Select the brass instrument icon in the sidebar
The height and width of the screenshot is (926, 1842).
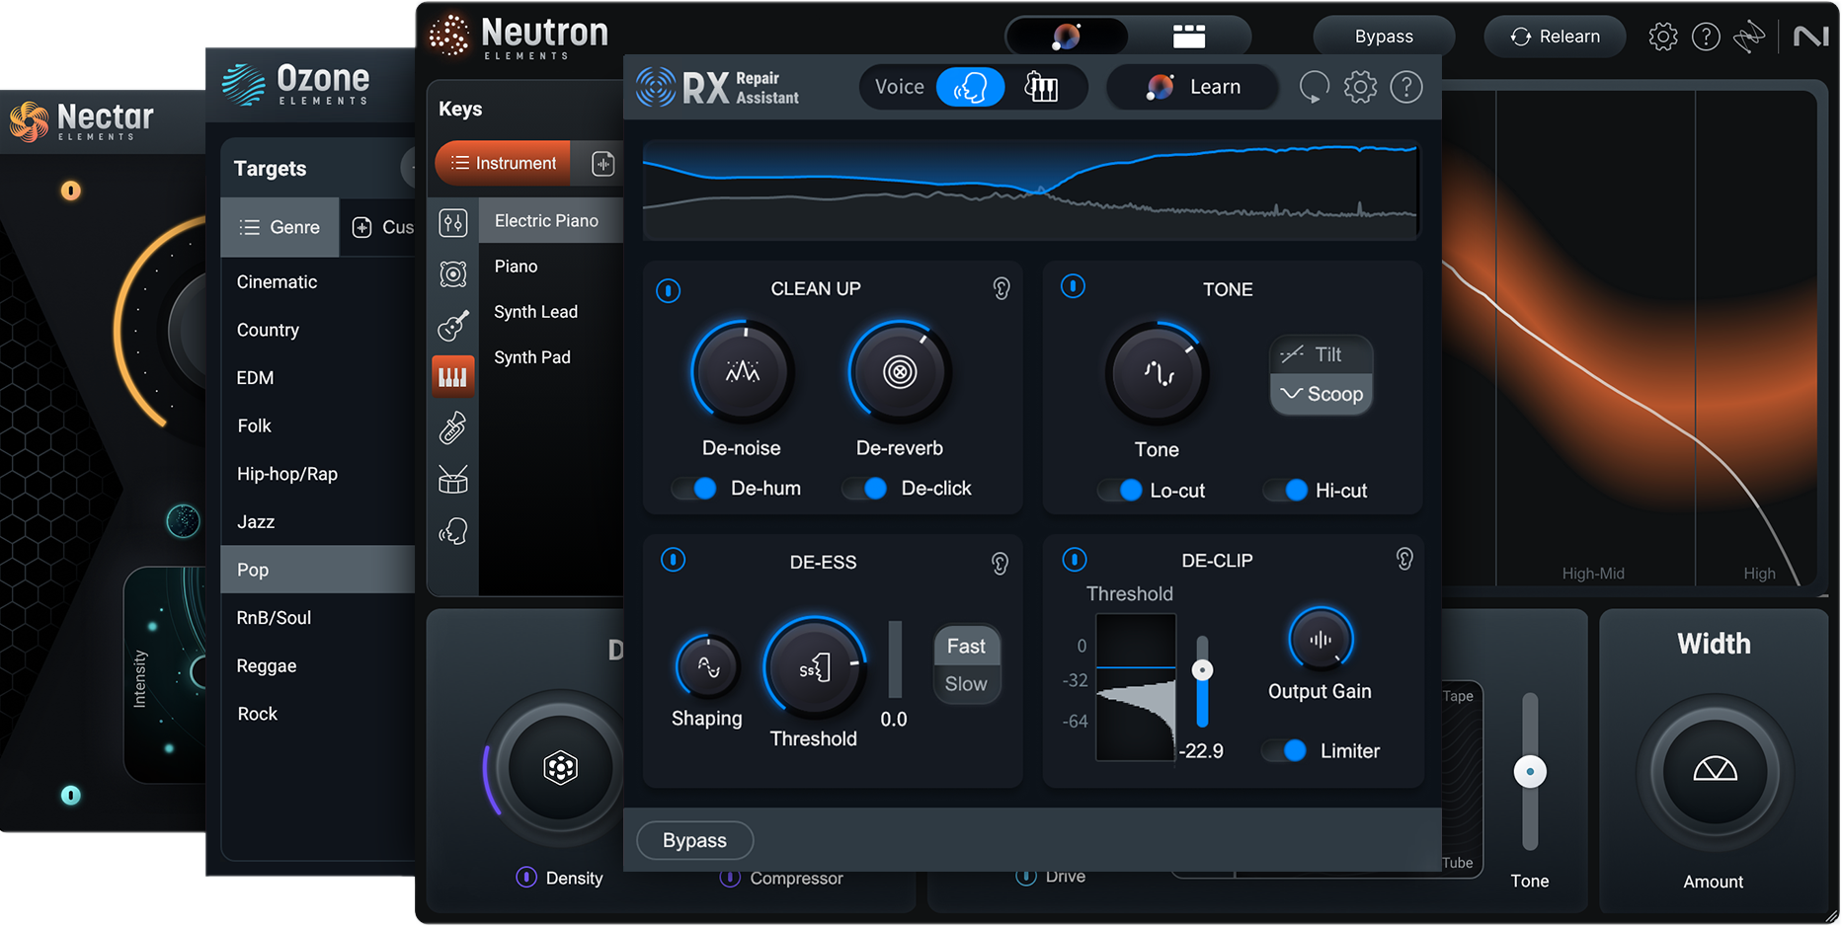[452, 427]
